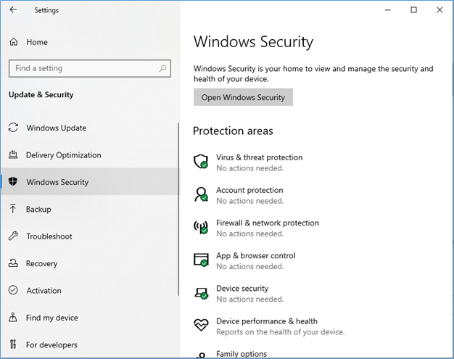Click the Find my device person icon
Image resolution: width=454 pixels, height=359 pixels.
tap(13, 318)
